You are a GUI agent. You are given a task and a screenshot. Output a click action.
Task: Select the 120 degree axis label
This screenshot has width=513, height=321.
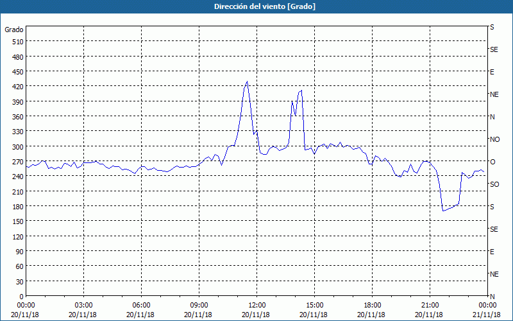(18, 236)
